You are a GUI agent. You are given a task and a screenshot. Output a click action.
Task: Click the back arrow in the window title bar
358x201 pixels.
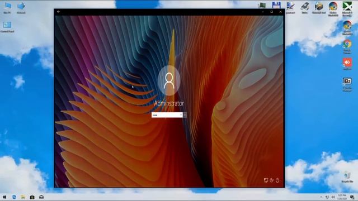point(58,12)
